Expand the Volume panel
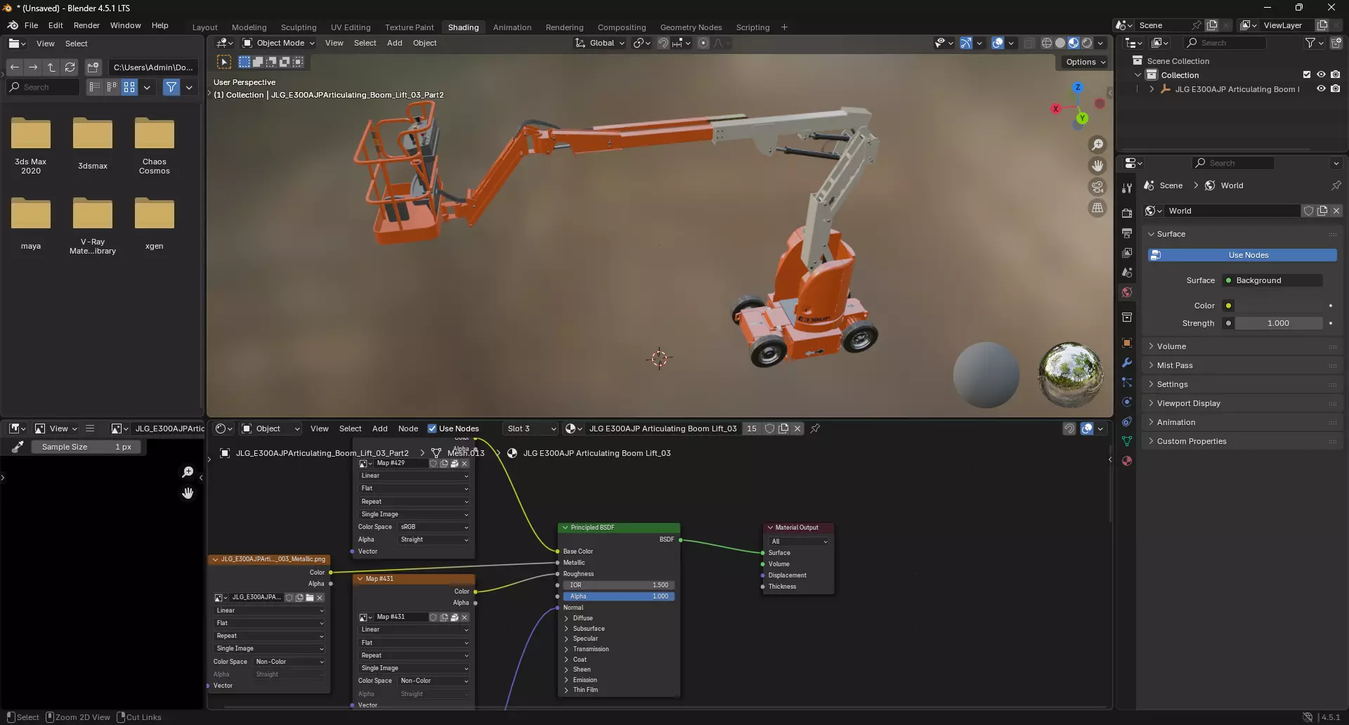 [1171, 346]
